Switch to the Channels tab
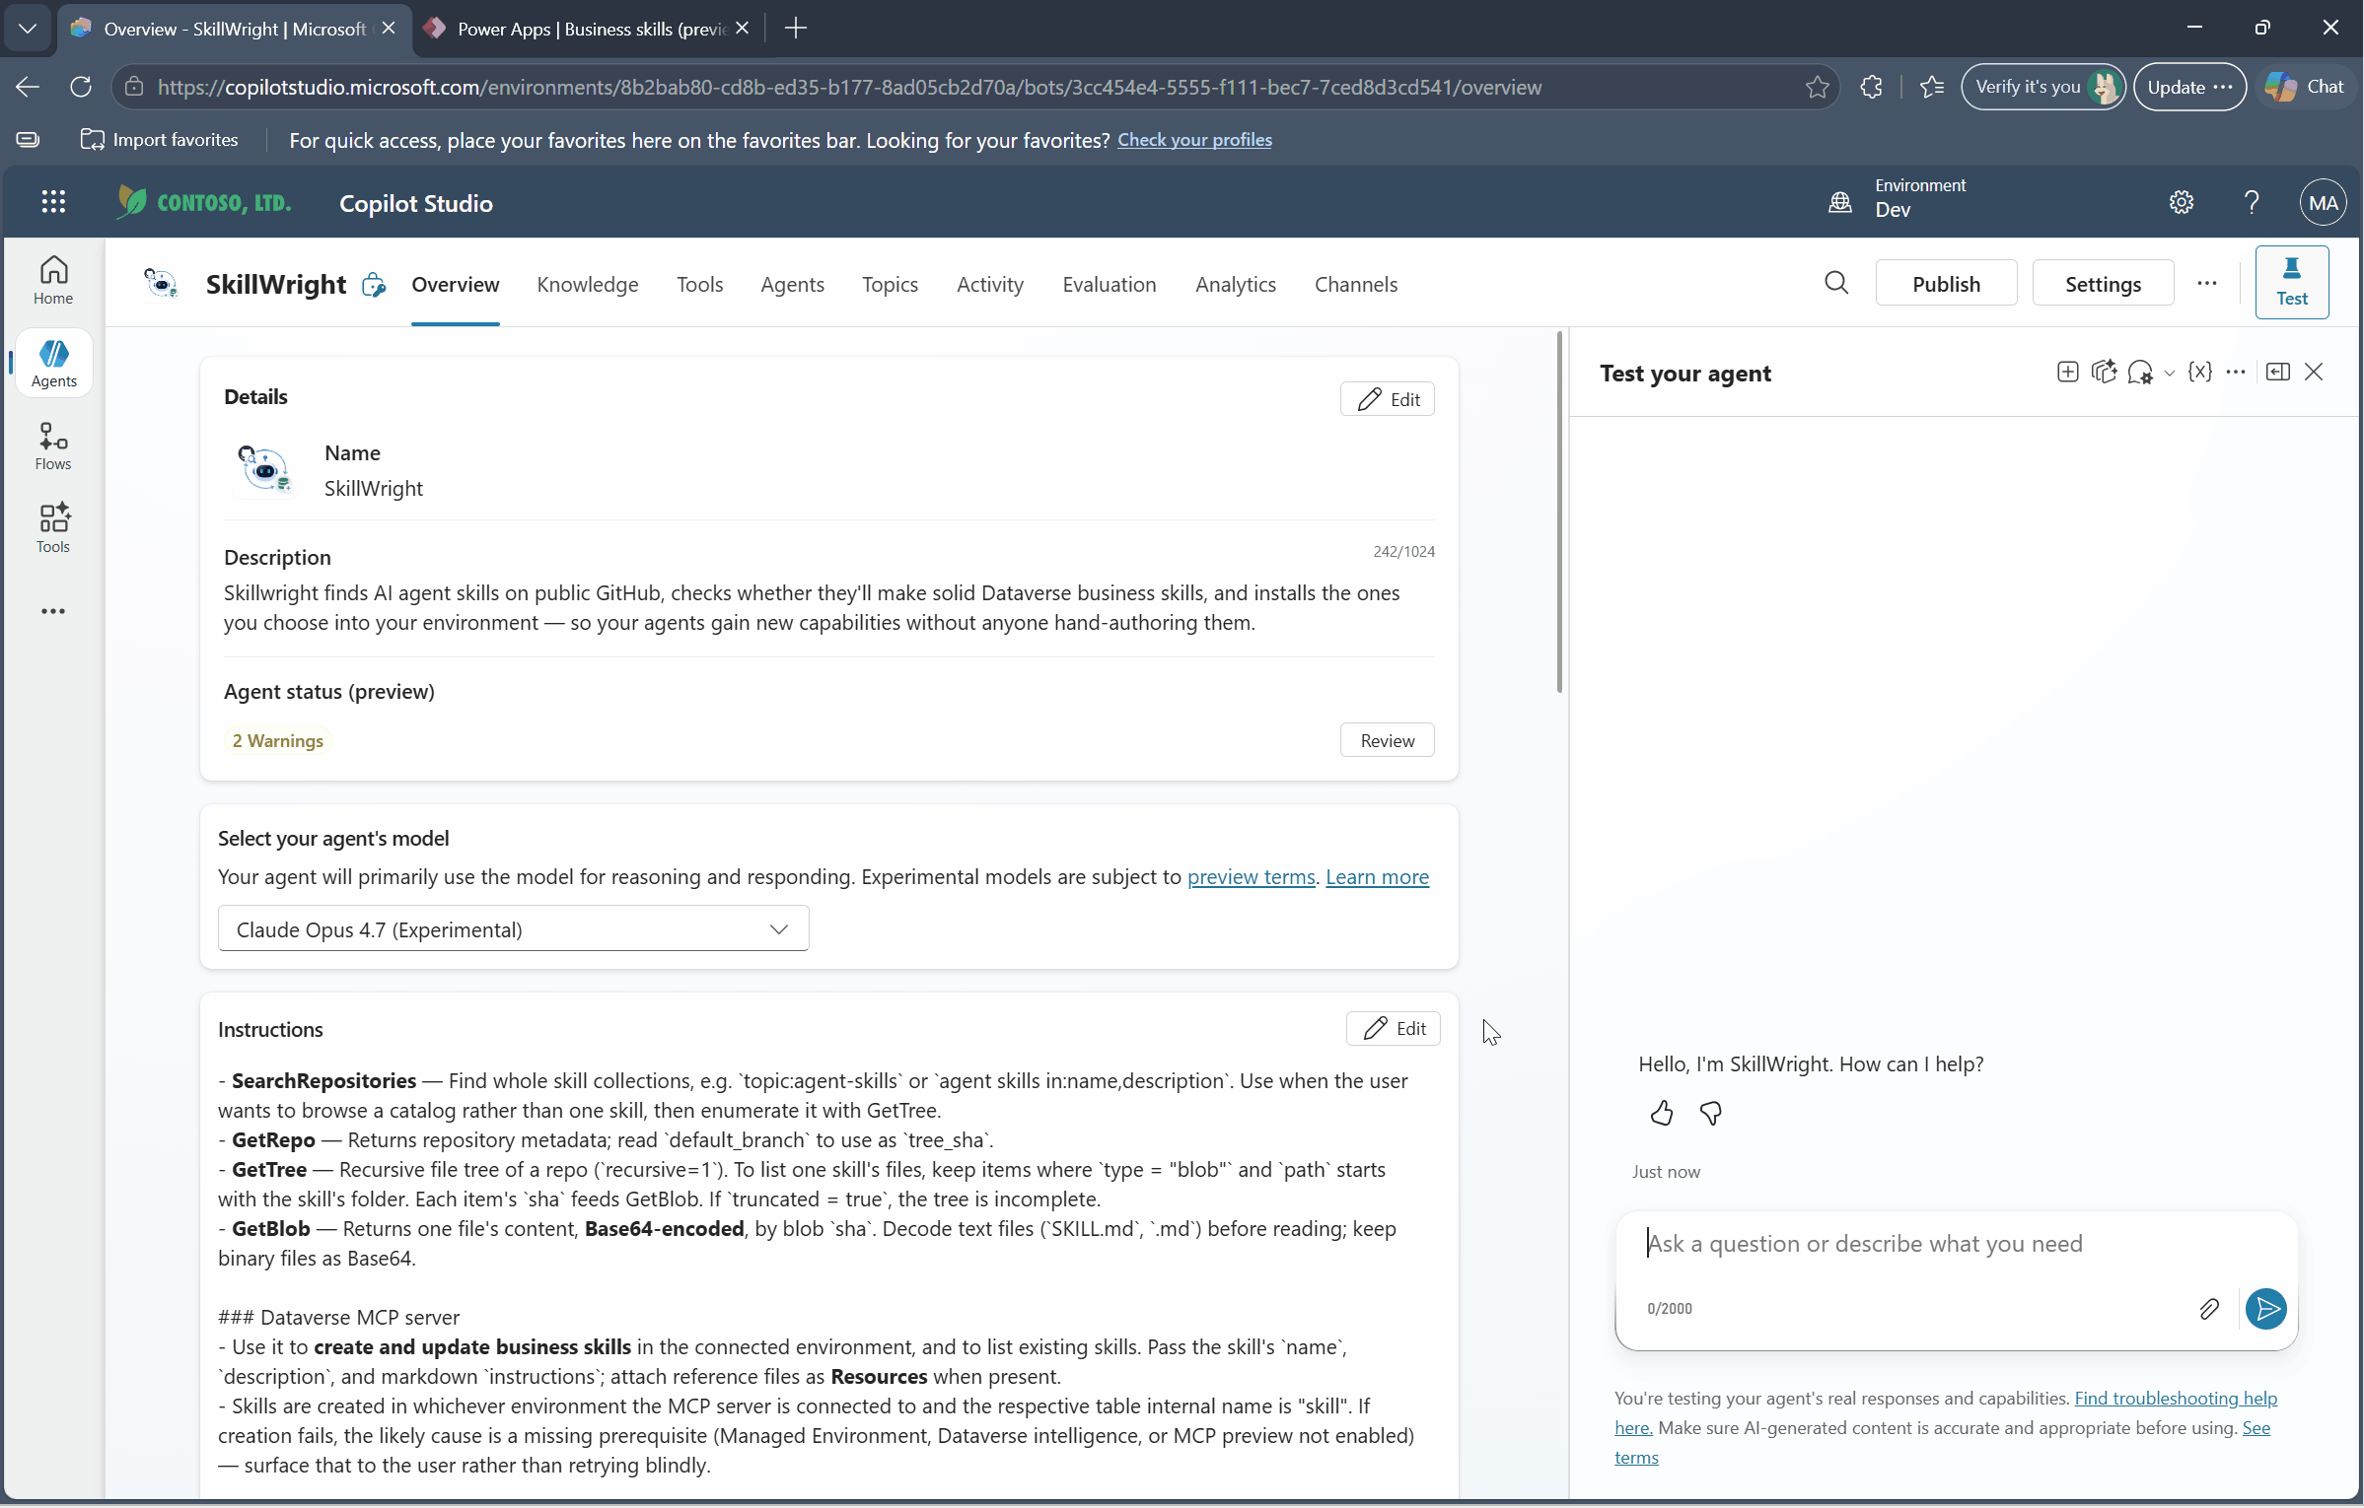Viewport: 2364px width, 1508px height. click(1355, 284)
